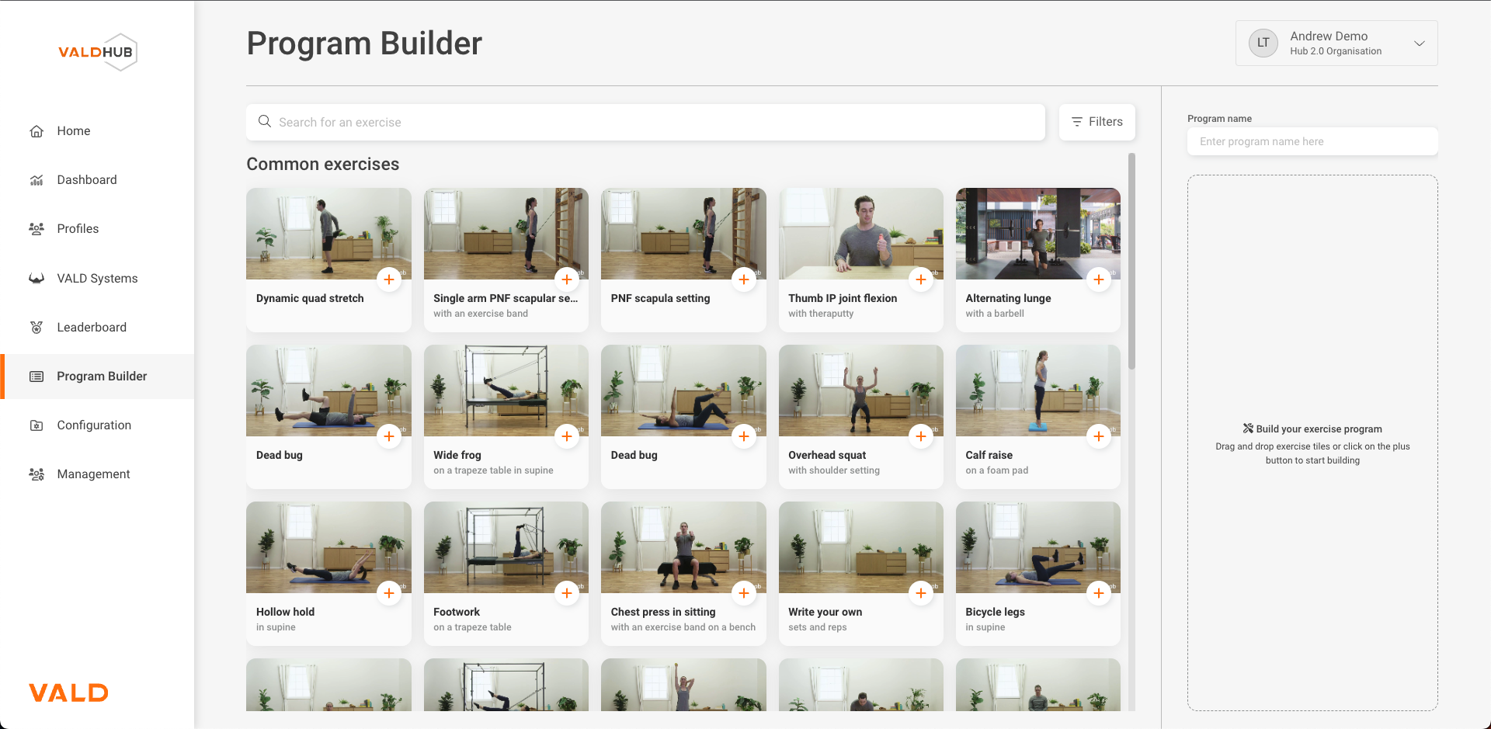Add Thumb IP joint flexion exercise

[x=921, y=279]
